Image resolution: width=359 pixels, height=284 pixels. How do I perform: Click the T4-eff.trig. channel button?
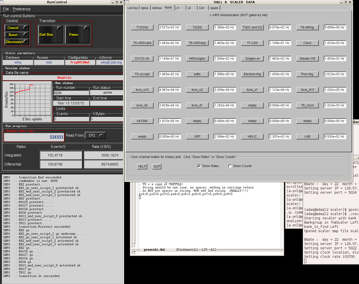click(x=307, y=27)
